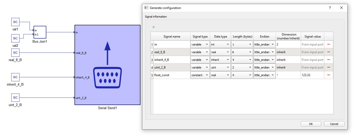Viewport: 355px width, 138px height.
Task: Expand Data type dropdown for inherit_4_B row
Action: click(220, 60)
